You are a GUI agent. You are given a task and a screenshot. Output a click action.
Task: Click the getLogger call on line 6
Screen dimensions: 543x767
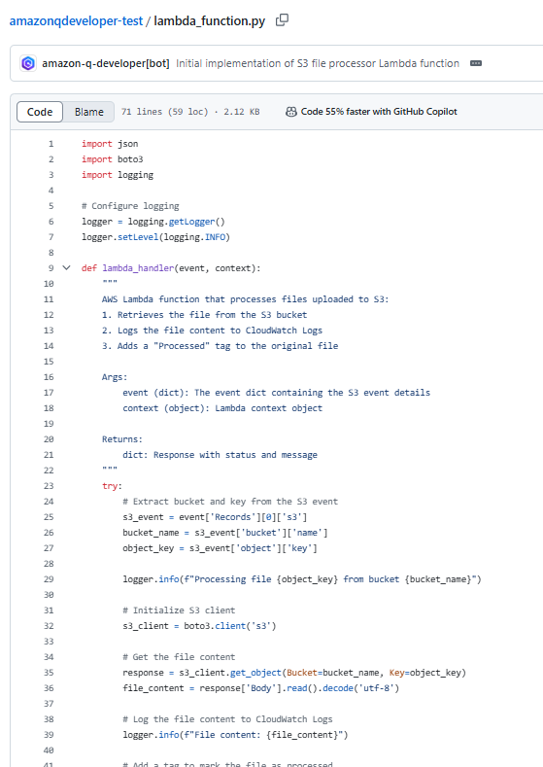[x=191, y=222]
